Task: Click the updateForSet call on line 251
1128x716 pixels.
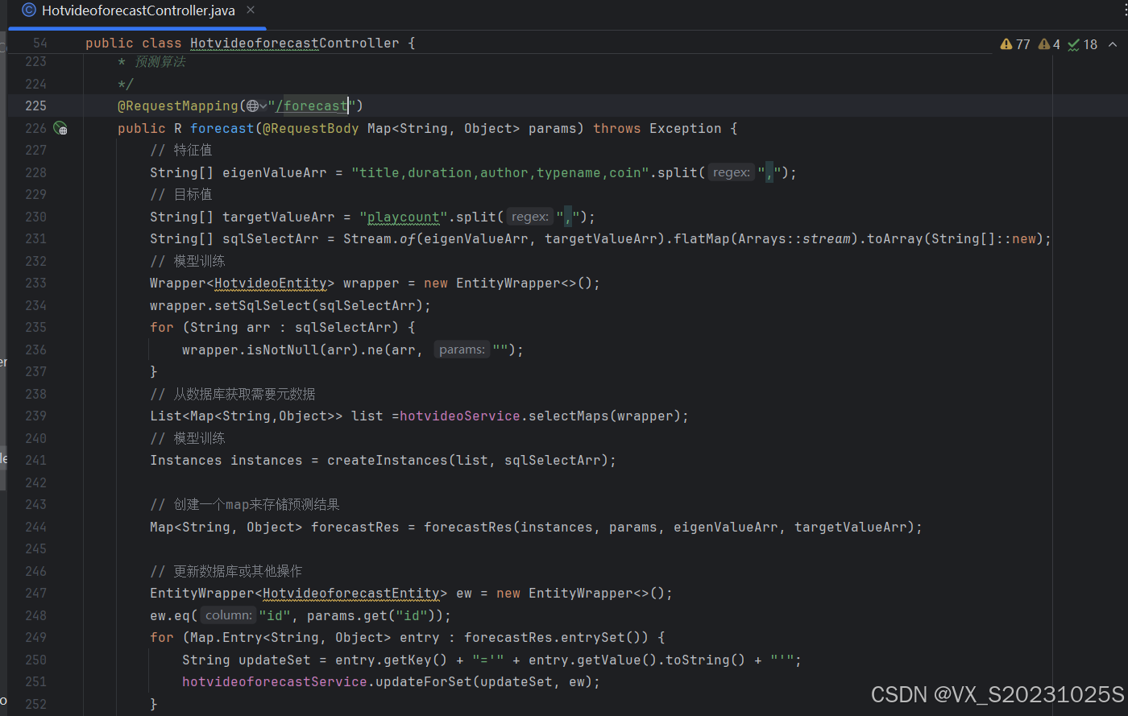Action: point(420,681)
